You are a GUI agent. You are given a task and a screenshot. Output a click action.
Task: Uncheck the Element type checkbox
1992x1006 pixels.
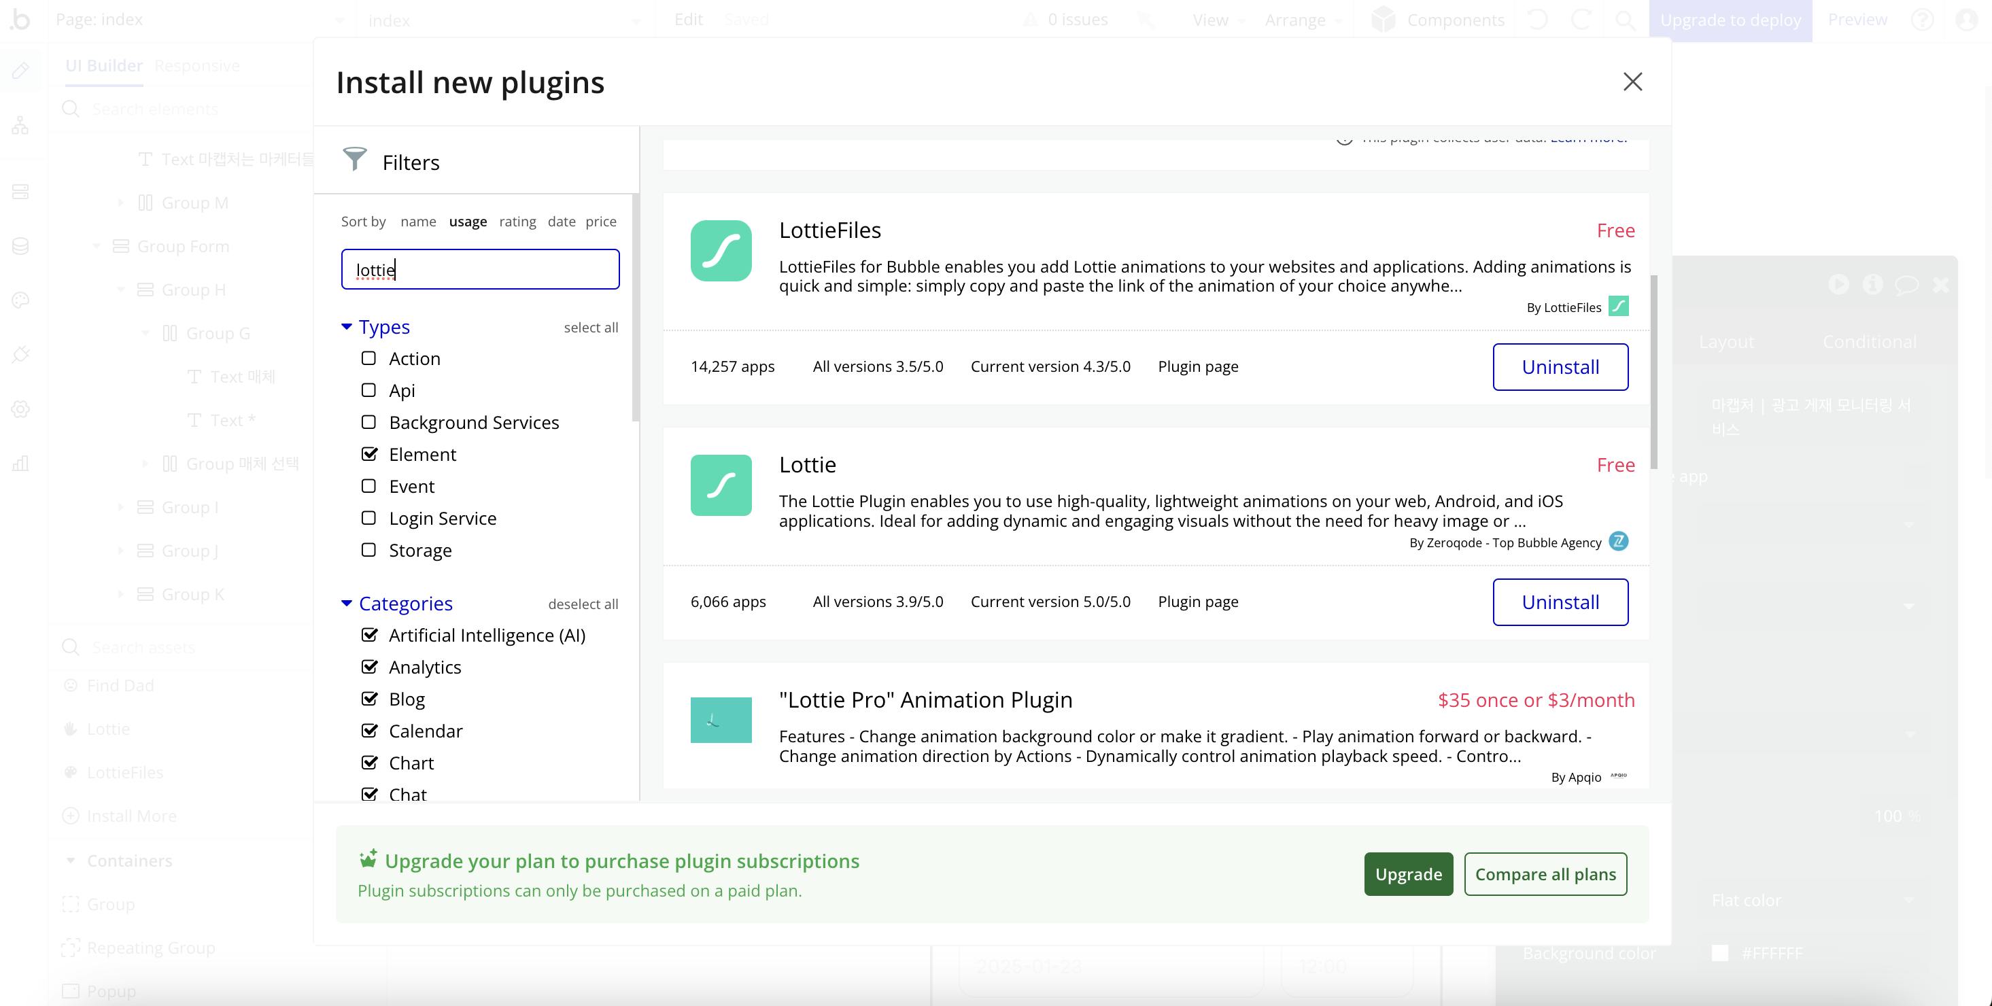[370, 454]
